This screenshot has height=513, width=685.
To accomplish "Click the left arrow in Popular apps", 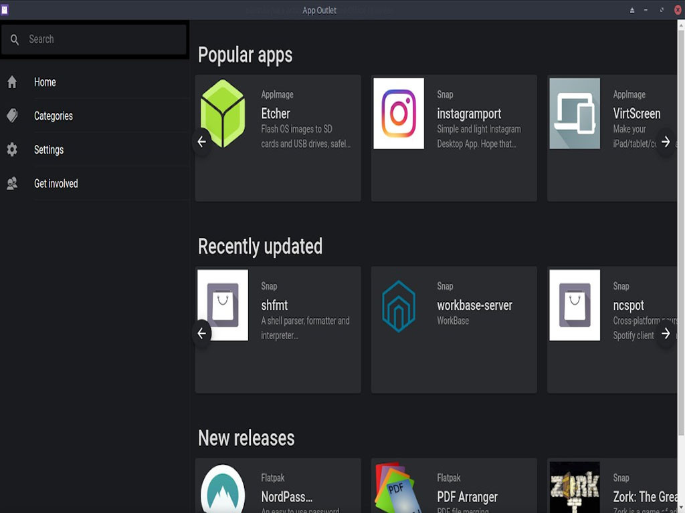I will (x=201, y=142).
